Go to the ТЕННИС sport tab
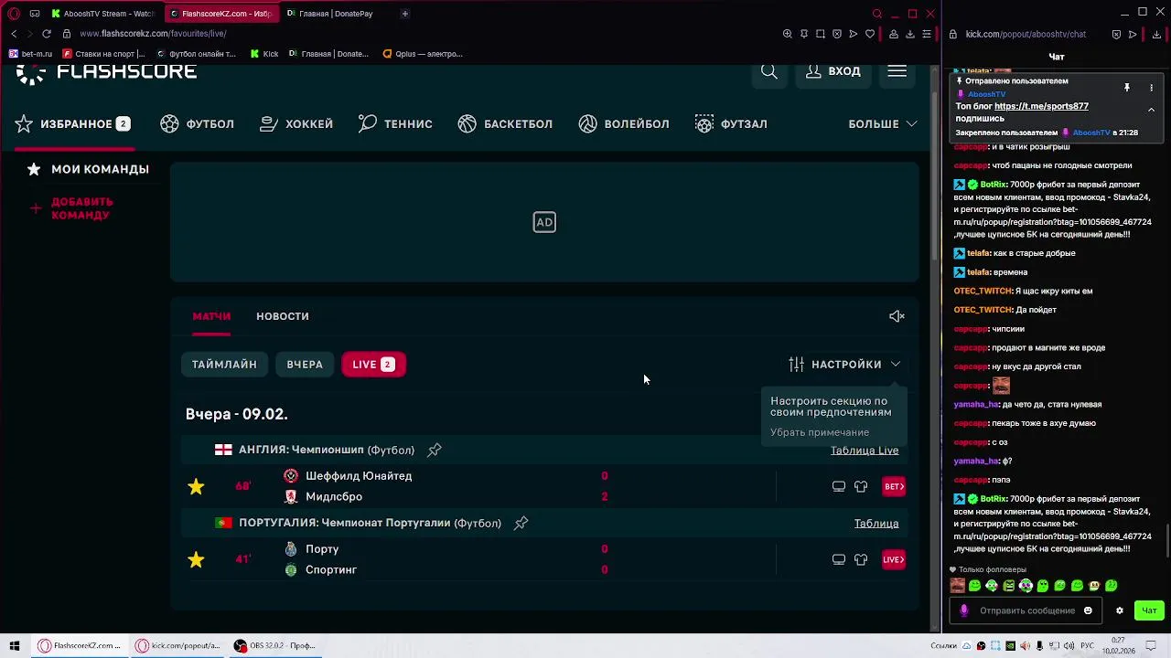 pos(395,123)
